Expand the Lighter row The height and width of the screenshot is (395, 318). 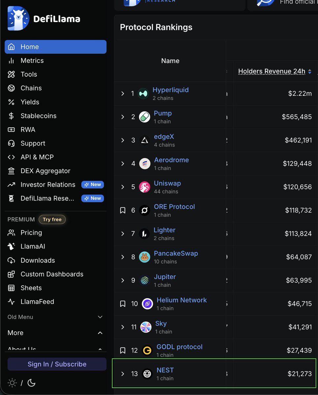pos(123,234)
